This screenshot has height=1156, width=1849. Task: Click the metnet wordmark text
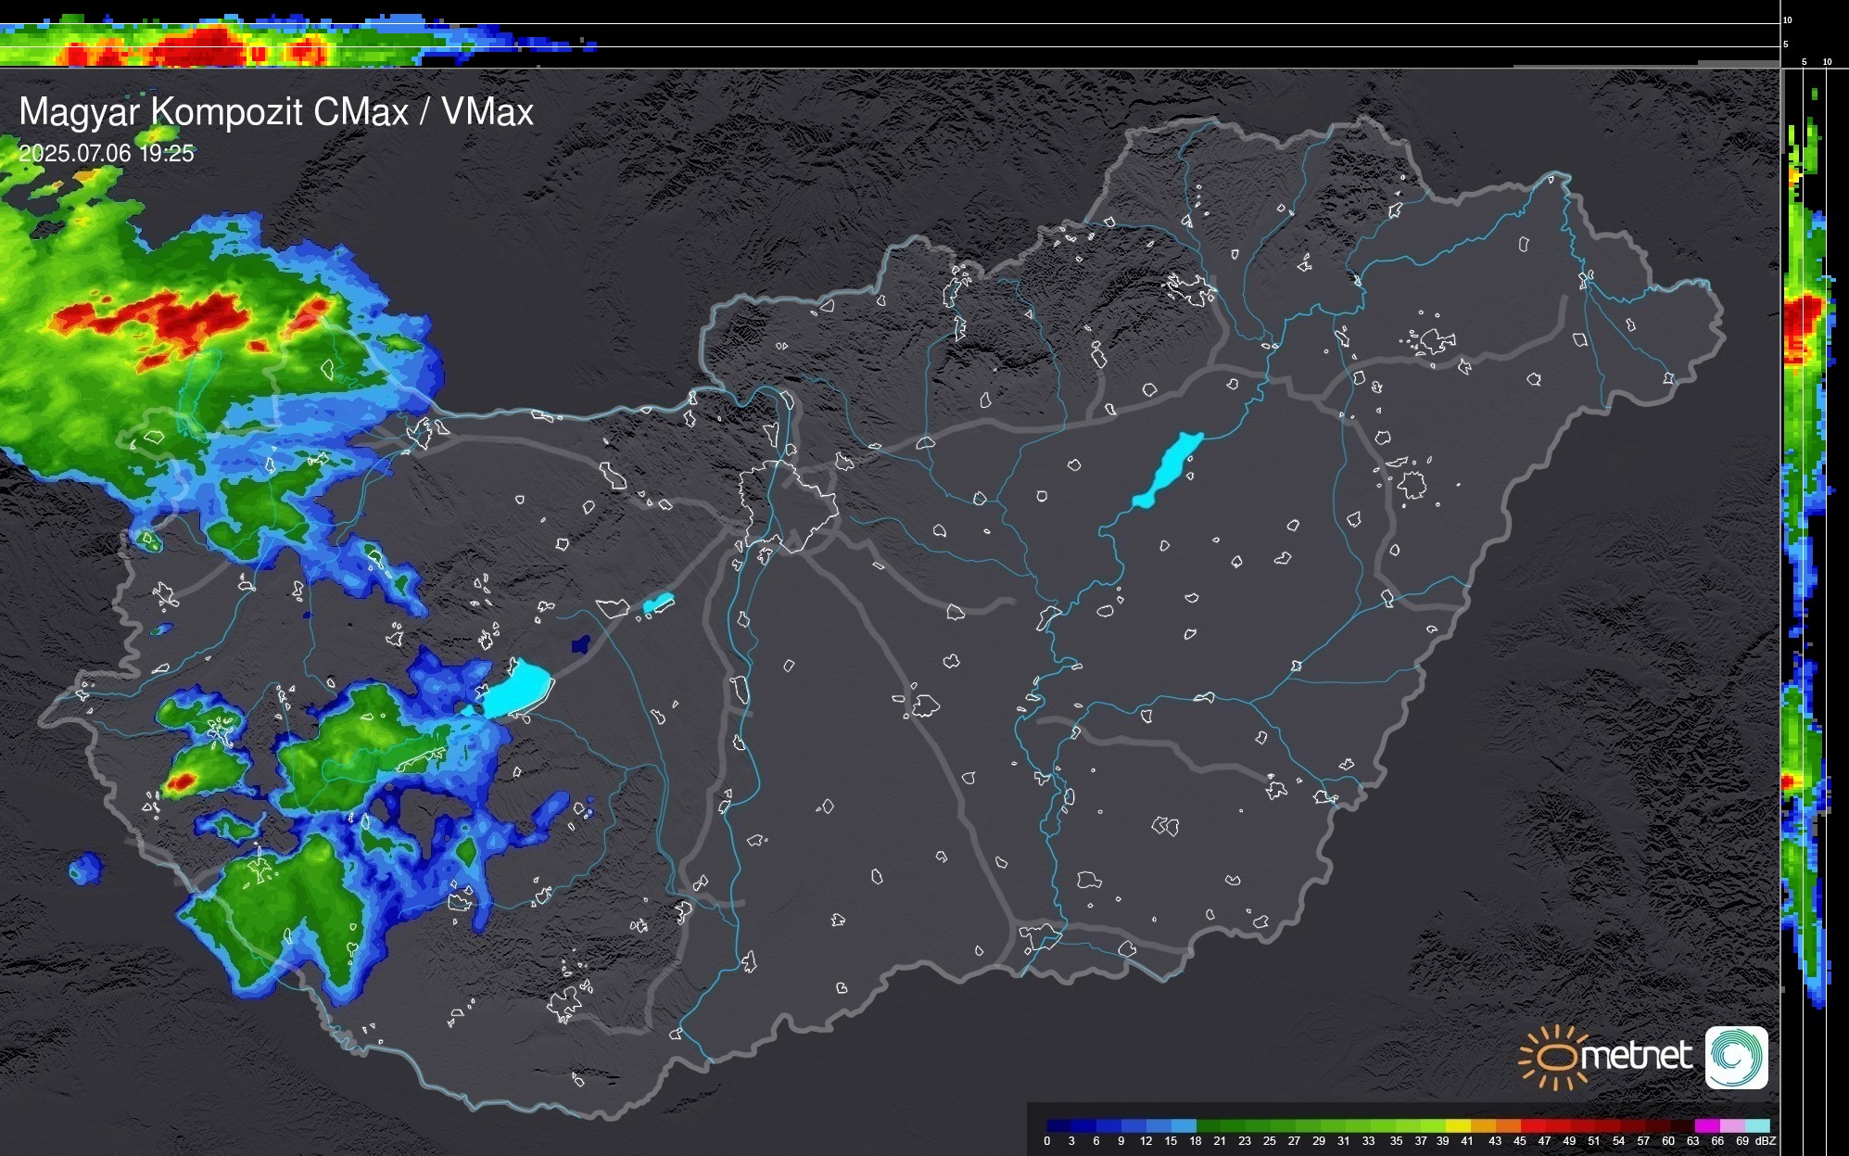[x=1636, y=1056]
